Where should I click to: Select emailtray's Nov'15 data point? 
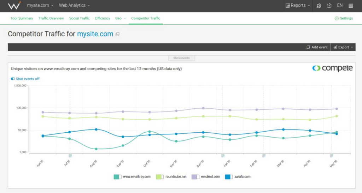point(176,141)
